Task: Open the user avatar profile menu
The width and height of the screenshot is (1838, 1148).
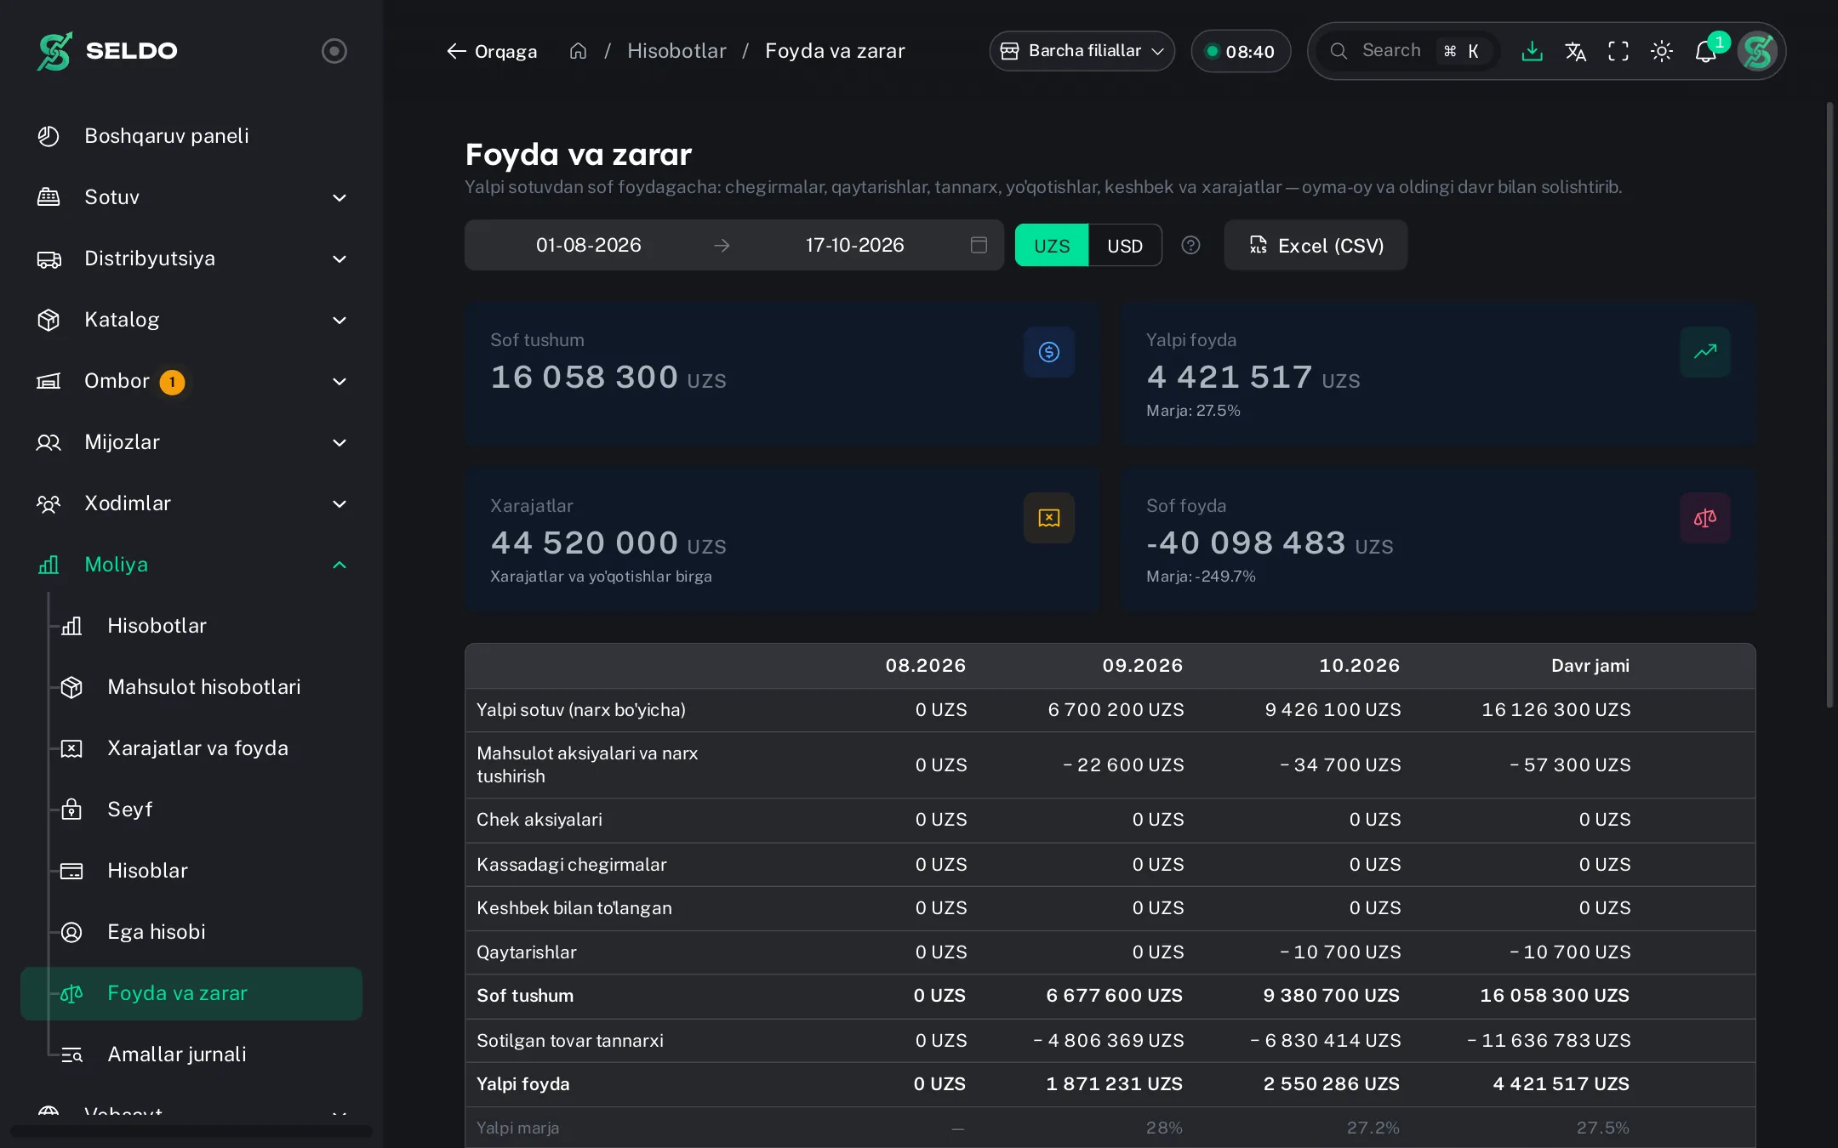Action: pos(1758,51)
